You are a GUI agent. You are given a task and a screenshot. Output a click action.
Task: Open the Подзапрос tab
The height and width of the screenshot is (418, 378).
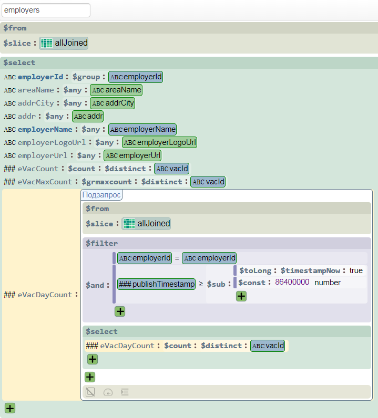(101, 195)
